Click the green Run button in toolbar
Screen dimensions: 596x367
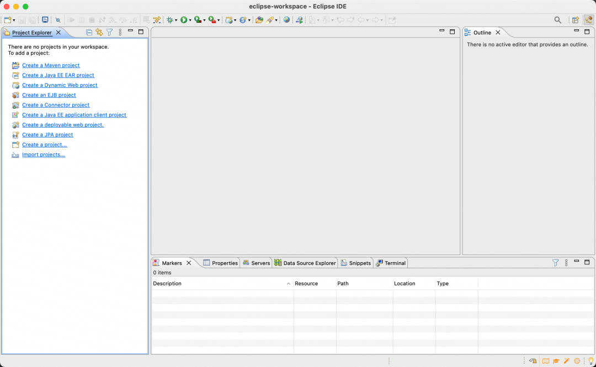point(184,20)
